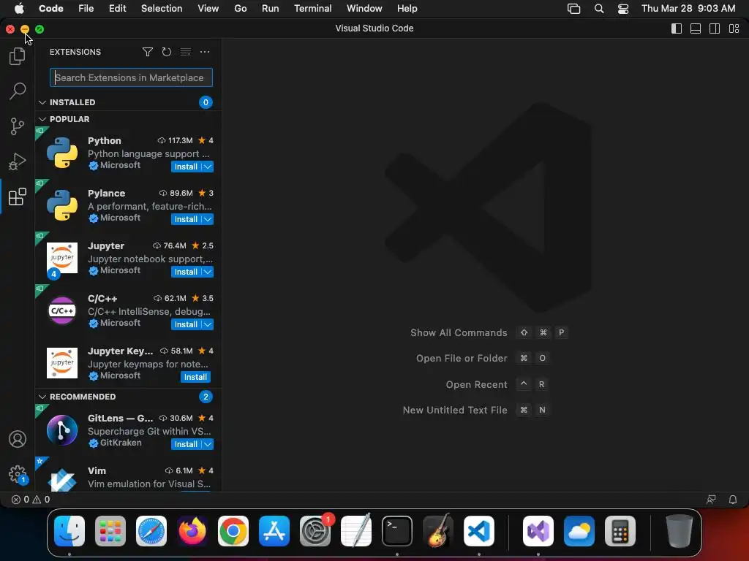Image resolution: width=749 pixels, height=561 pixels.
Task: Open Spotlight search in the menu bar
Action: point(599,9)
